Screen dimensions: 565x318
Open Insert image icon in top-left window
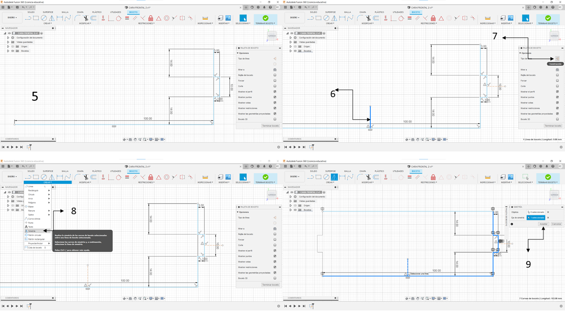pyautogui.click(x=228, y=18)
